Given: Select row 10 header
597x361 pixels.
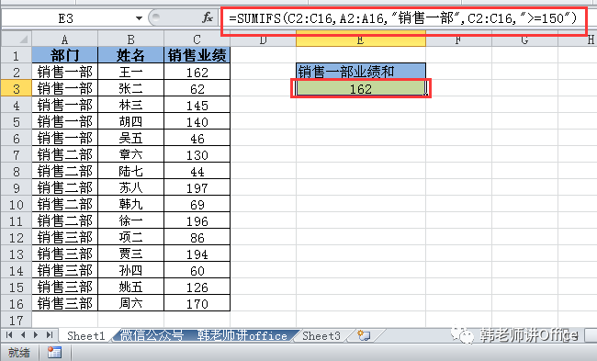Looking at the screenshot, I should point(16,205).
